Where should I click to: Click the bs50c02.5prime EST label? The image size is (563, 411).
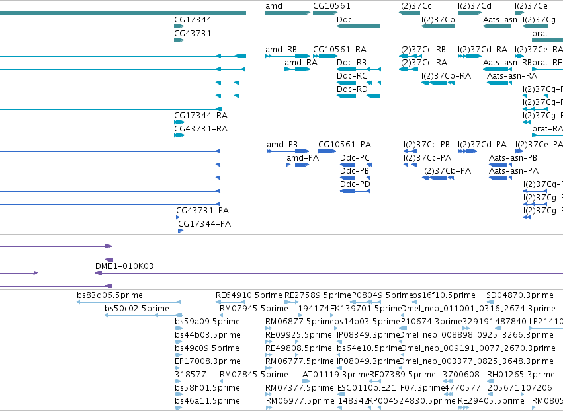tap(137, 309)
